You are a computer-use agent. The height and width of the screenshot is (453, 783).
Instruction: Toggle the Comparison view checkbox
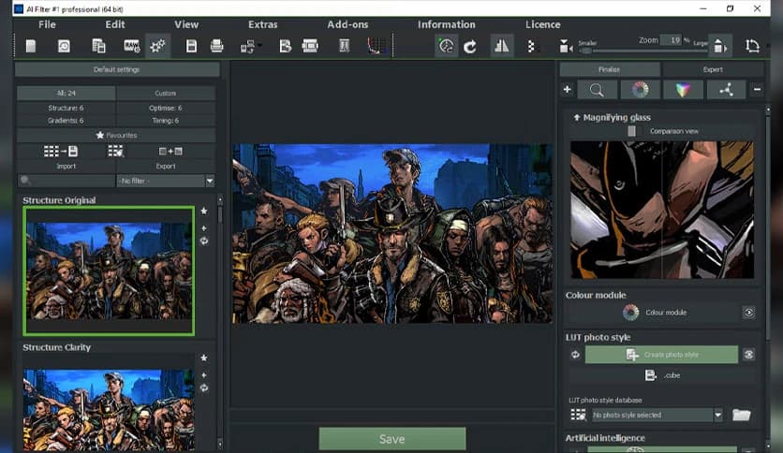click(632, 132)
